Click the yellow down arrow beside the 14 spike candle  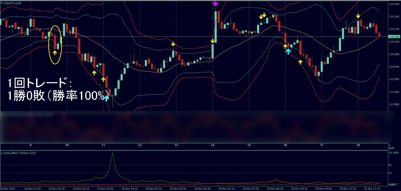pyautogui.click(x=213, y=41)
